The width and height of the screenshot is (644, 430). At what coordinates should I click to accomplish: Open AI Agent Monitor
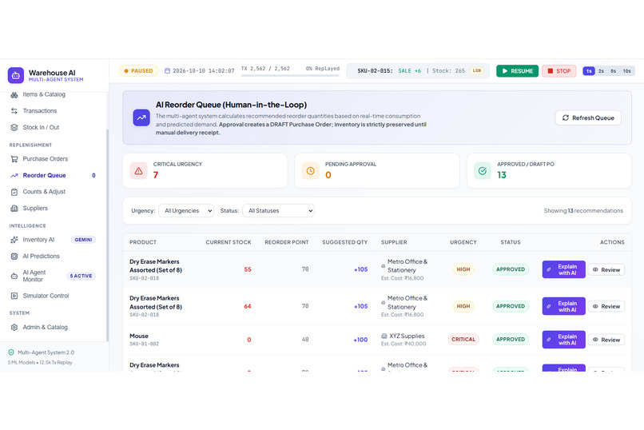pyautogui.click(x=34, y=276)
